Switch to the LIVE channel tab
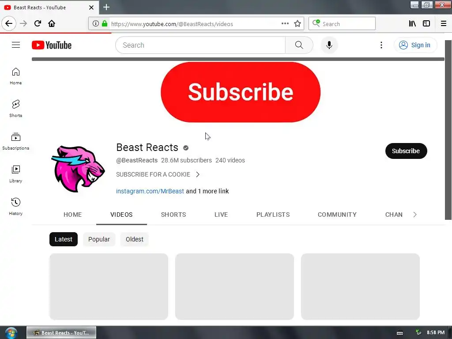 click(221, 215)
